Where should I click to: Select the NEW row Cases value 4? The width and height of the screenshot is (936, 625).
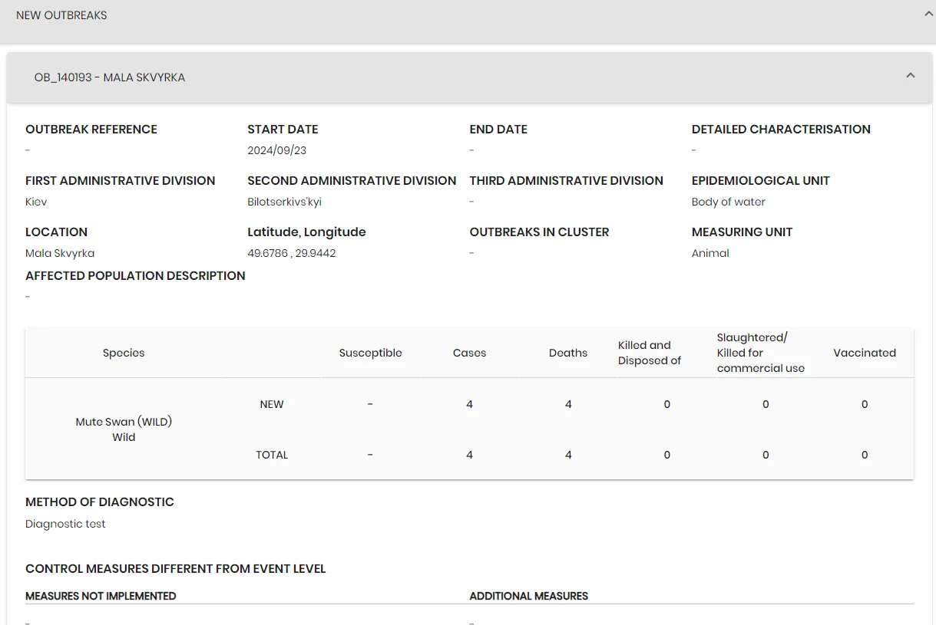(x=469, y=404)
